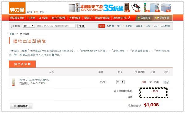This screenshot has width=185, height=113.
Task: Open the 主題館 menu item
Action: tap(32, 18)
